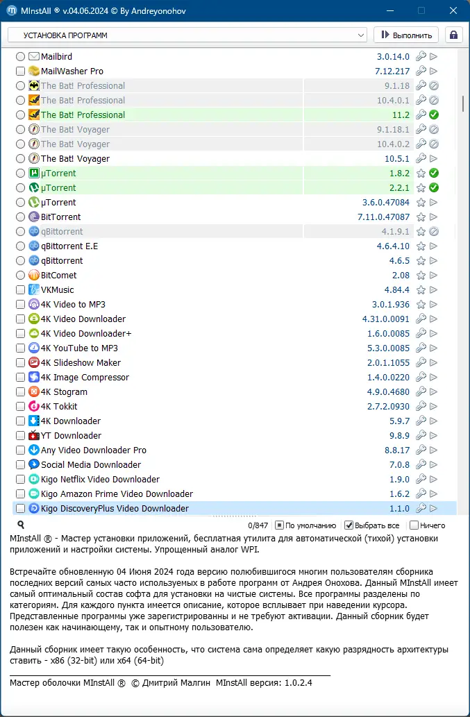Image resolution: width=470 pixels, height=717 pixels.
Task: Click 'Social Media Downloader' entry text
Action: point(91,465)
